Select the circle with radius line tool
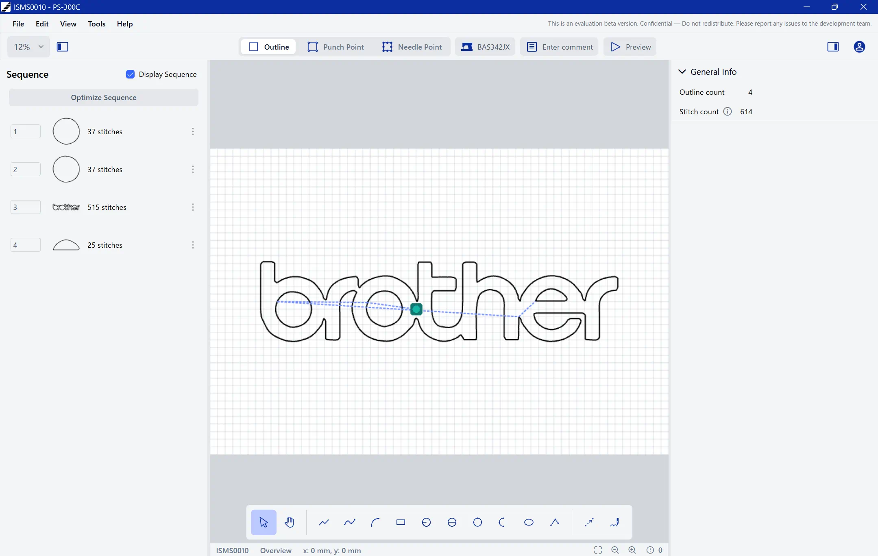Screen dimensions: 878x556 [426, 522]
